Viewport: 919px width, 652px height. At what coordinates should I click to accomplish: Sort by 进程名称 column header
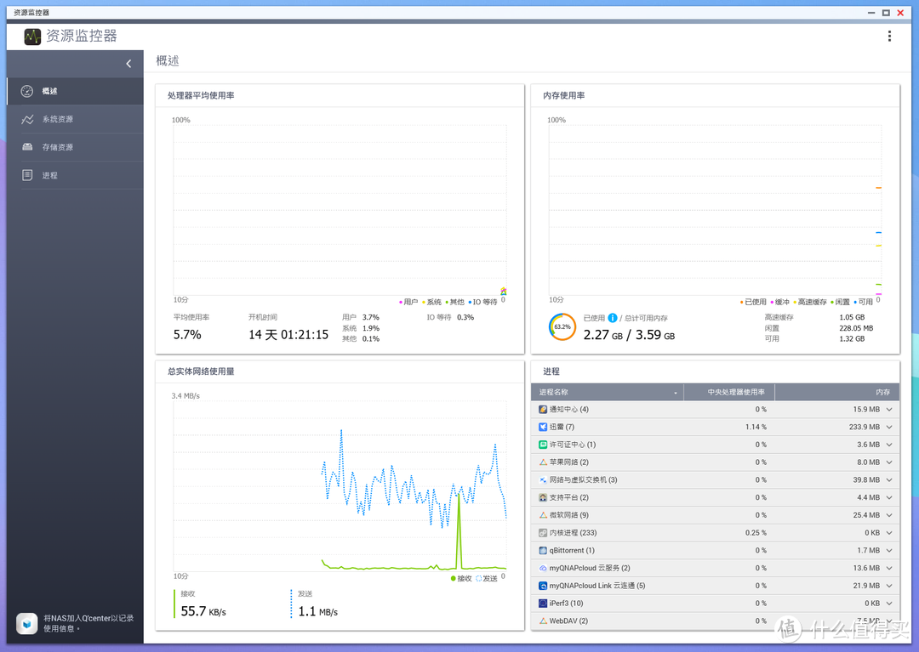[608, 392]
